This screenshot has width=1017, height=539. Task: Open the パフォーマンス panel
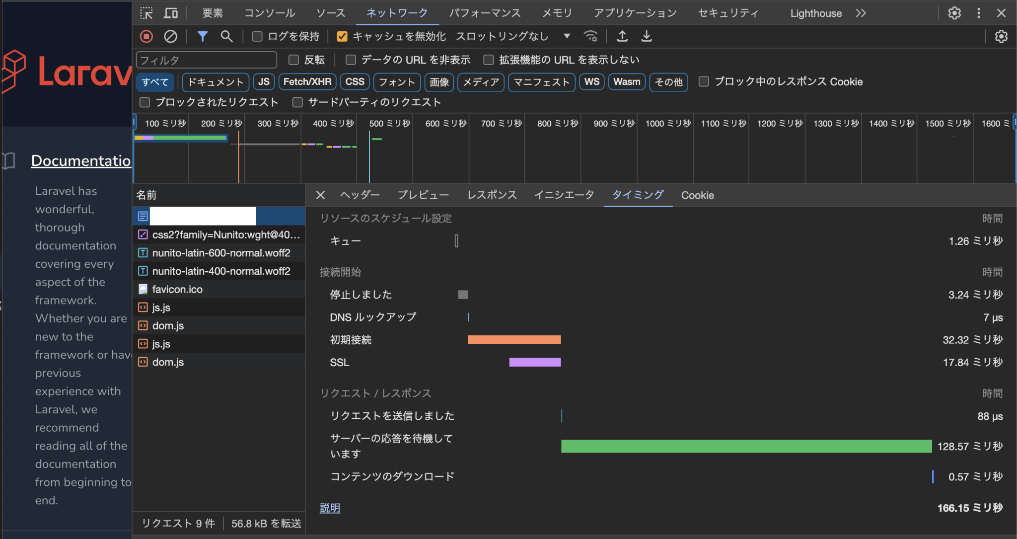coord(485,13)
